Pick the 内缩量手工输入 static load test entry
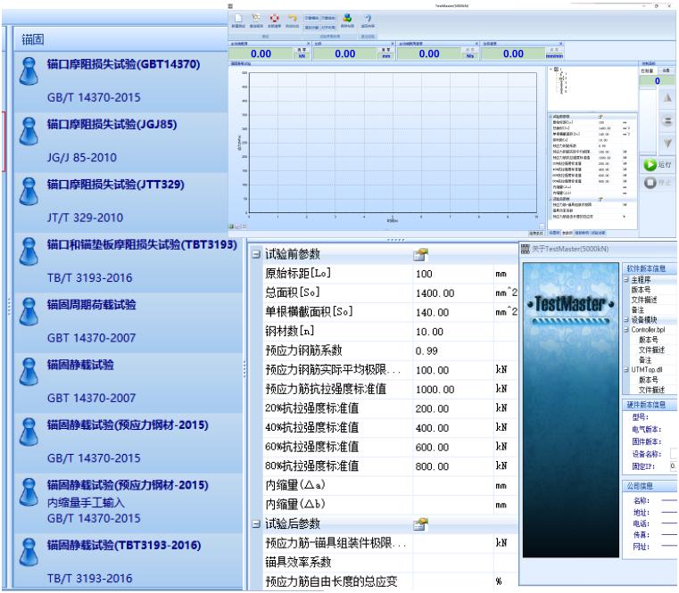The height and width of the screenshot is (593, 679). (x=128, y=502)
